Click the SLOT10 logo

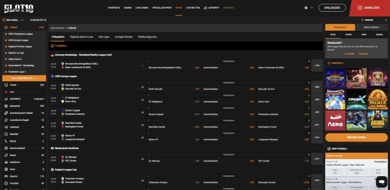click(19, 8)
